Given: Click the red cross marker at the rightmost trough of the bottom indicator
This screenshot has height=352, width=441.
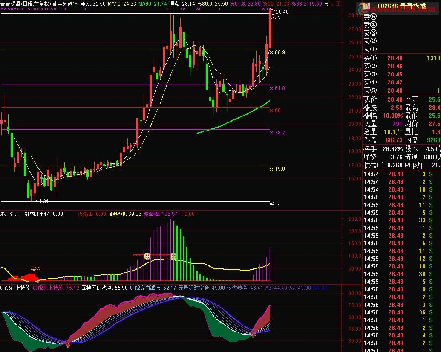Looking at the screenshot, I should coord(254,336).
